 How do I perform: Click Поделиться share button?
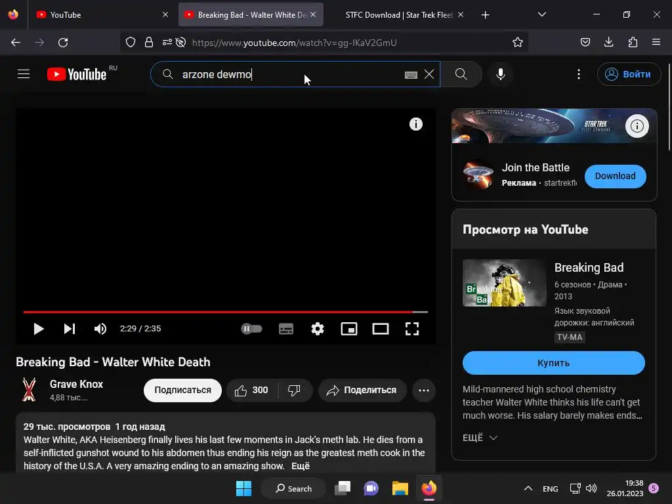362,390
